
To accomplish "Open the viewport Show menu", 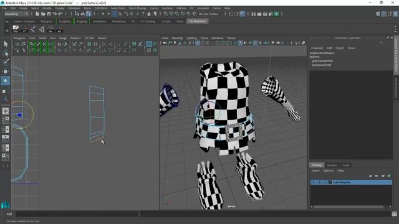I will point(204,38).
